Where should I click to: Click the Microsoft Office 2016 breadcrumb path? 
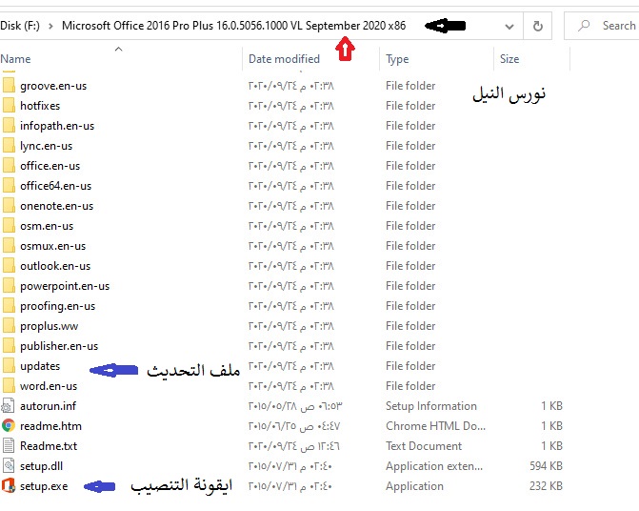click(x=233, y=26)
